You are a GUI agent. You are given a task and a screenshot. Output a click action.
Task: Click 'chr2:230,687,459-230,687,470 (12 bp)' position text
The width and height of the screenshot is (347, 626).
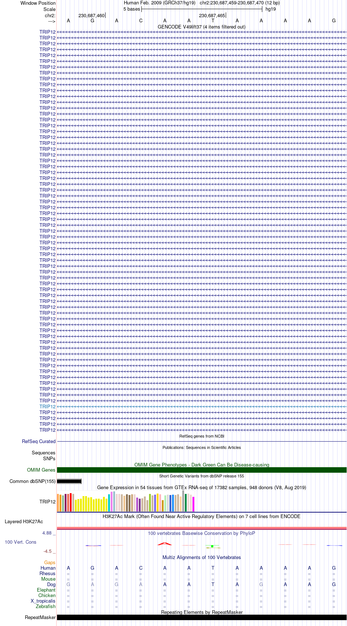240,3
